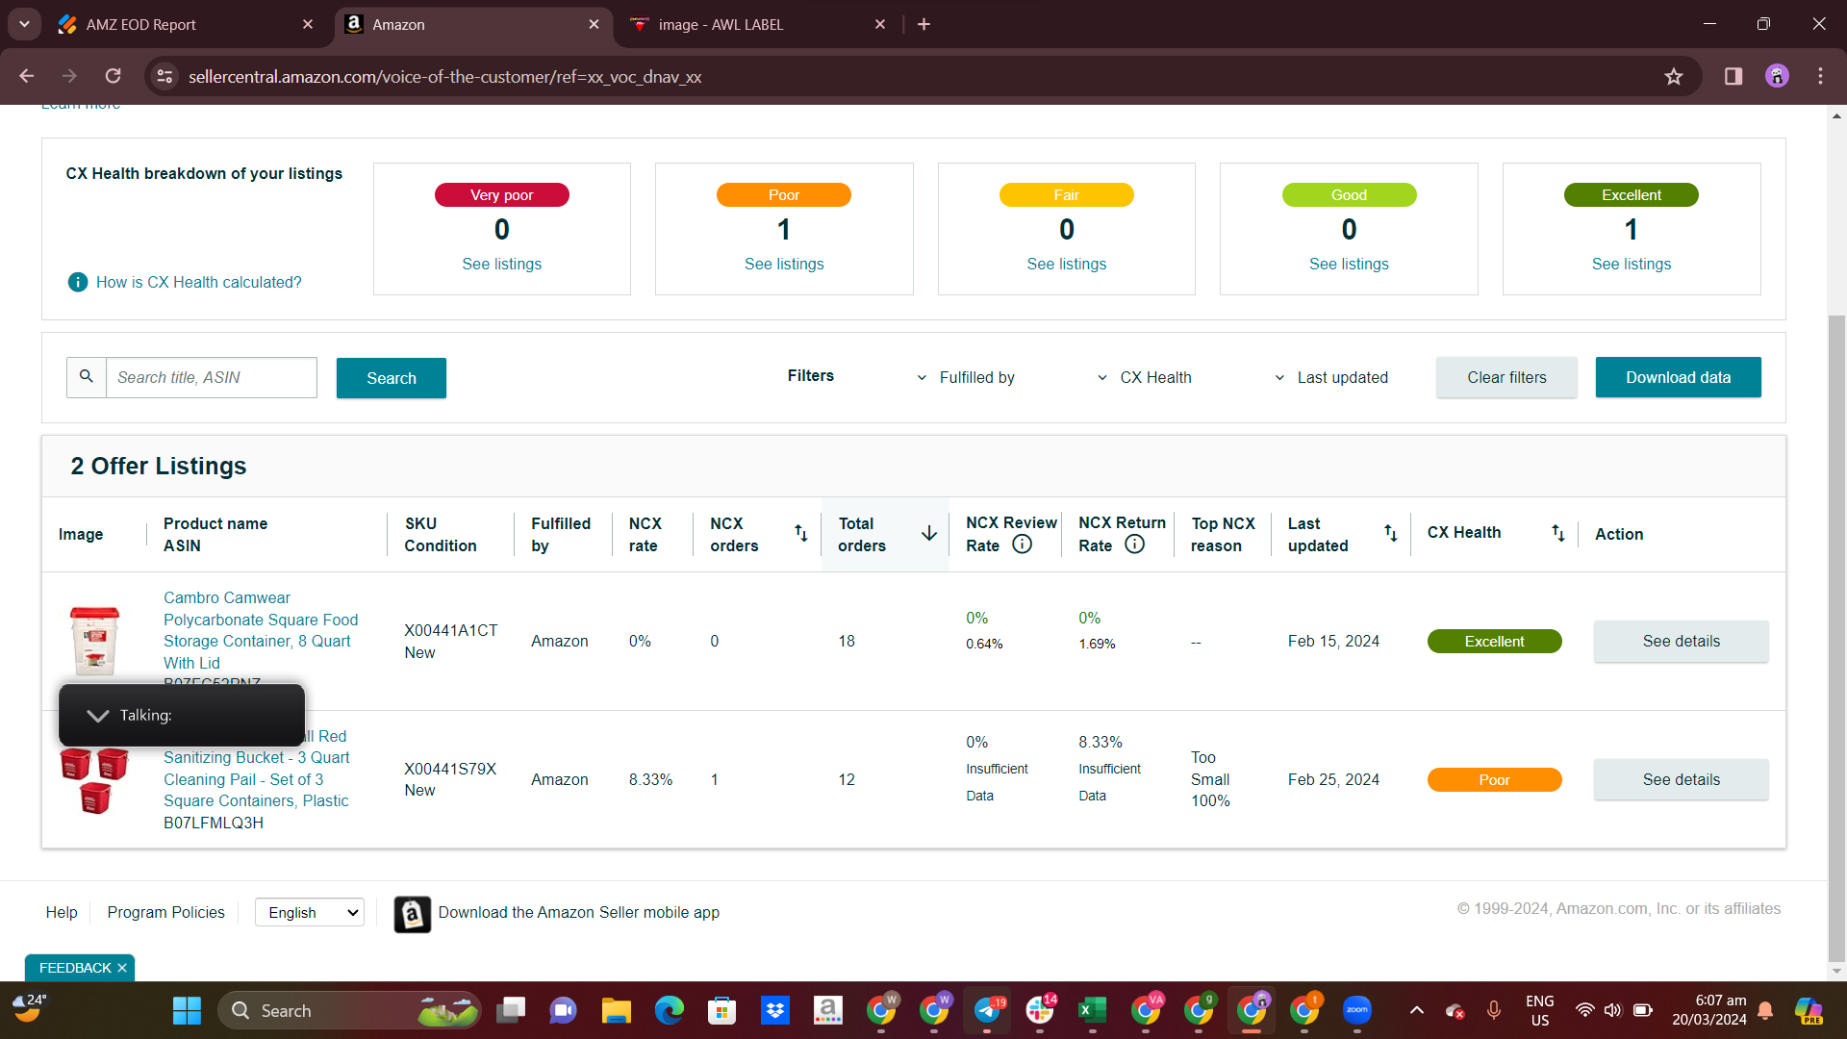1847x1039 pixels.
Task: Open the FEEDBACK tab
Action: (x=75, y=968)
